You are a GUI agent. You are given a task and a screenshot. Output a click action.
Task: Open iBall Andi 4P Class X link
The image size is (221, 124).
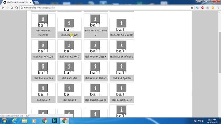coord(96,56)
